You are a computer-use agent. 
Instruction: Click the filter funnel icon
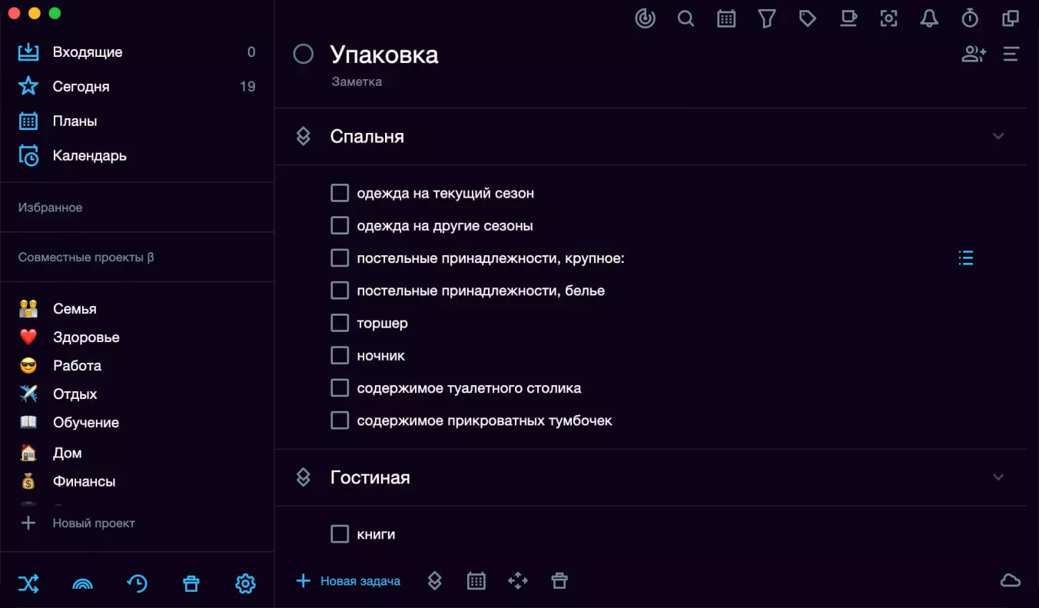point(767,18)
